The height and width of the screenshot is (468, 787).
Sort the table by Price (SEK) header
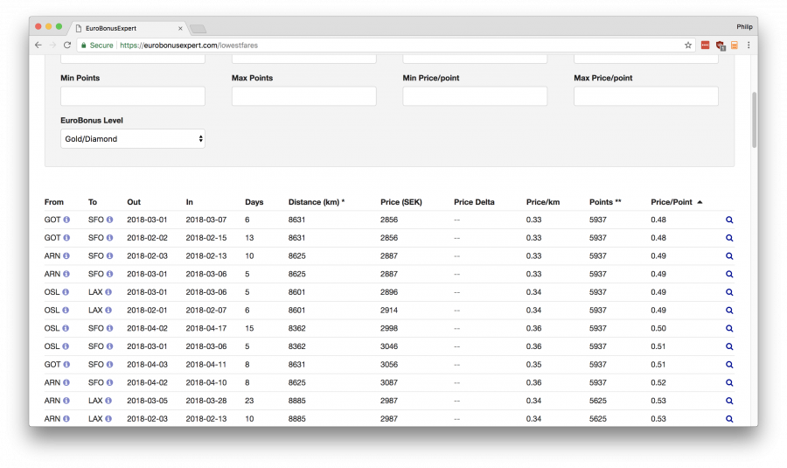tap(401, 202)
